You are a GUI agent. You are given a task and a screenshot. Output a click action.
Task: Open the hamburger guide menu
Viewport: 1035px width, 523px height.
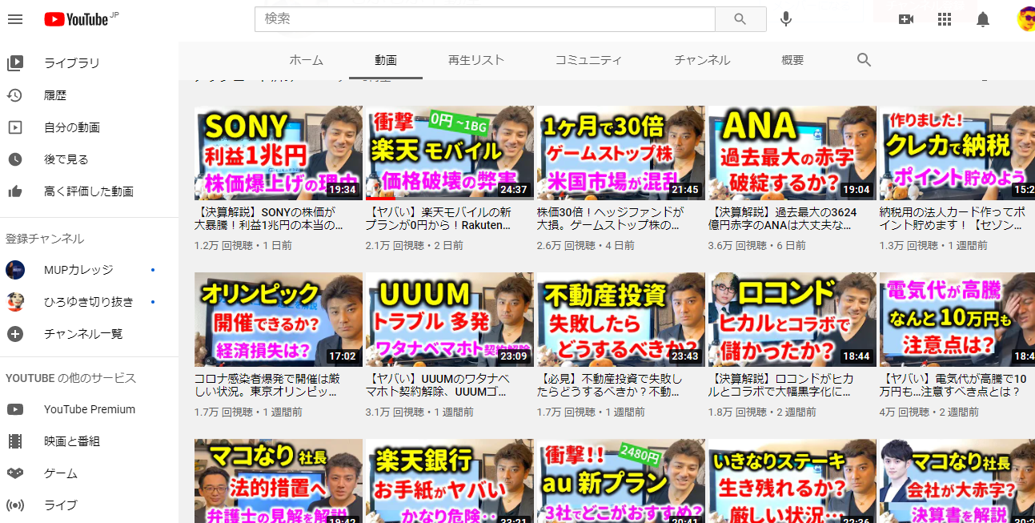point(15,19)
